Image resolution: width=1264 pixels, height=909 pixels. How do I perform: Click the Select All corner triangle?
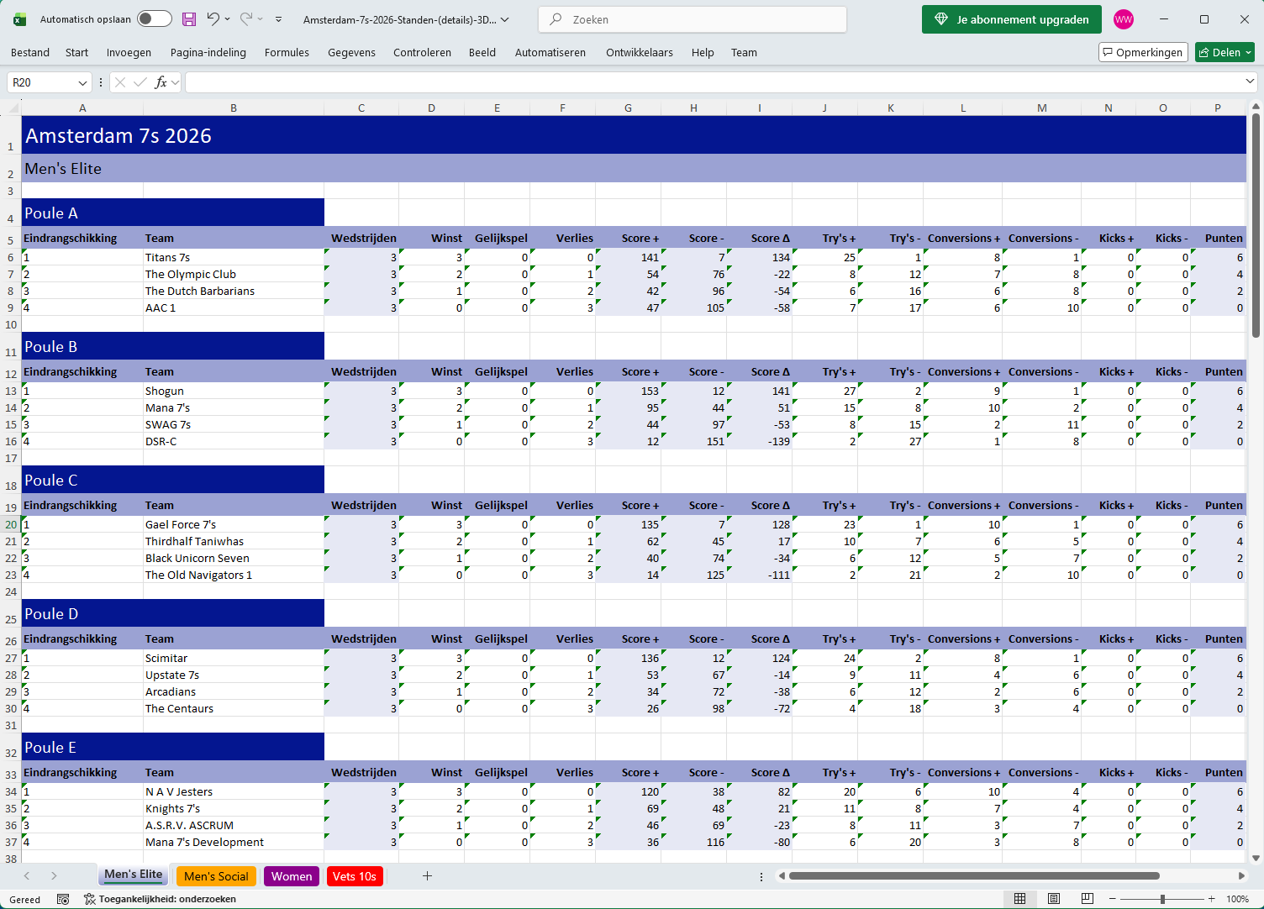tap(13, 108)
